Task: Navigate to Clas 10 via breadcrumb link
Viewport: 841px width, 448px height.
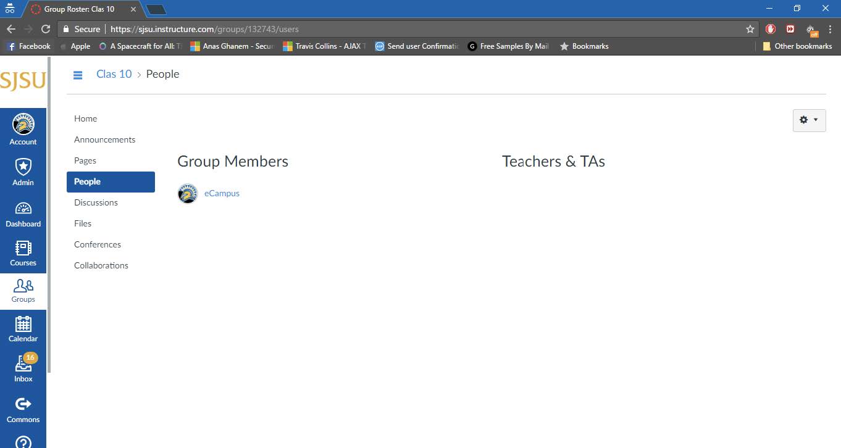Action: pos(114,73)
